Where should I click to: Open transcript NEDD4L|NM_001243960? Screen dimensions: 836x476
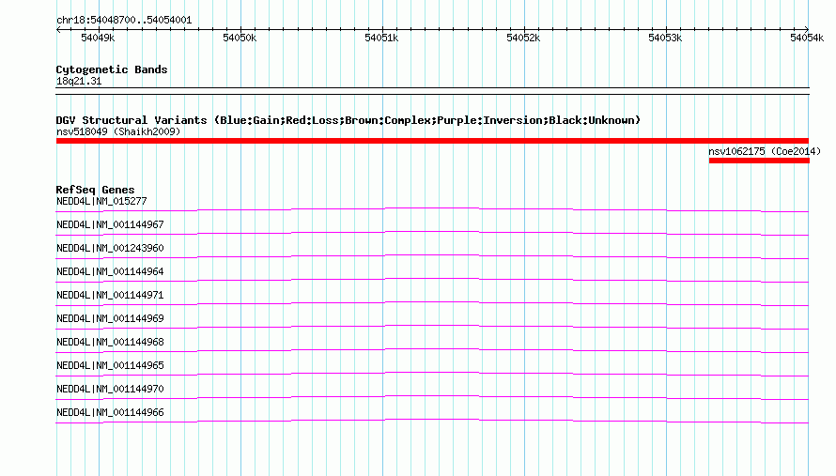[110, 249]
